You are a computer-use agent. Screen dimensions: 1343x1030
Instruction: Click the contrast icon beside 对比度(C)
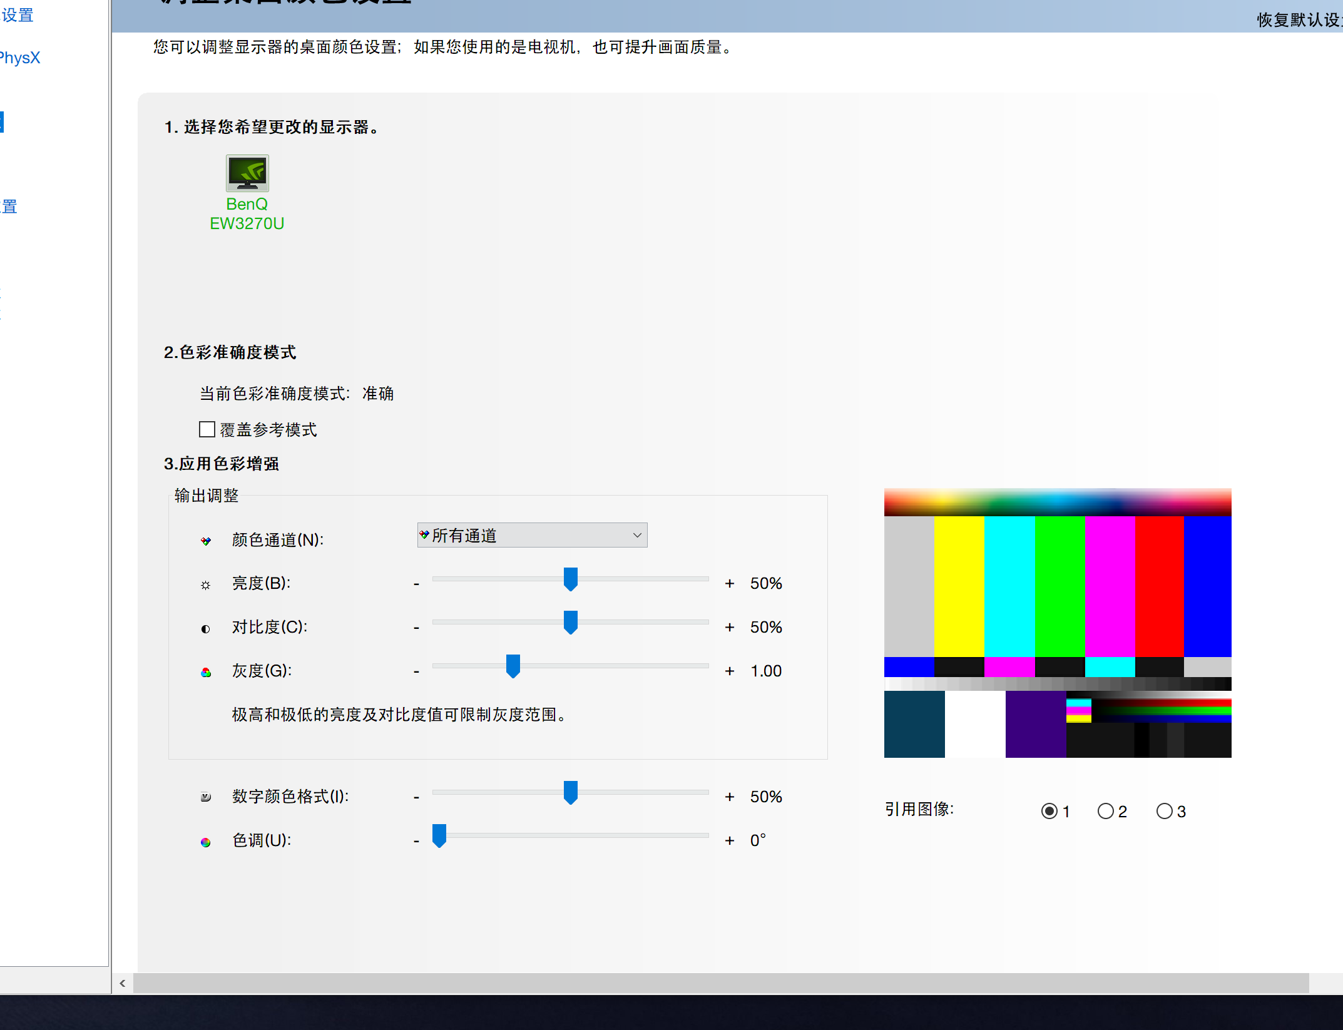coord(206,629)
